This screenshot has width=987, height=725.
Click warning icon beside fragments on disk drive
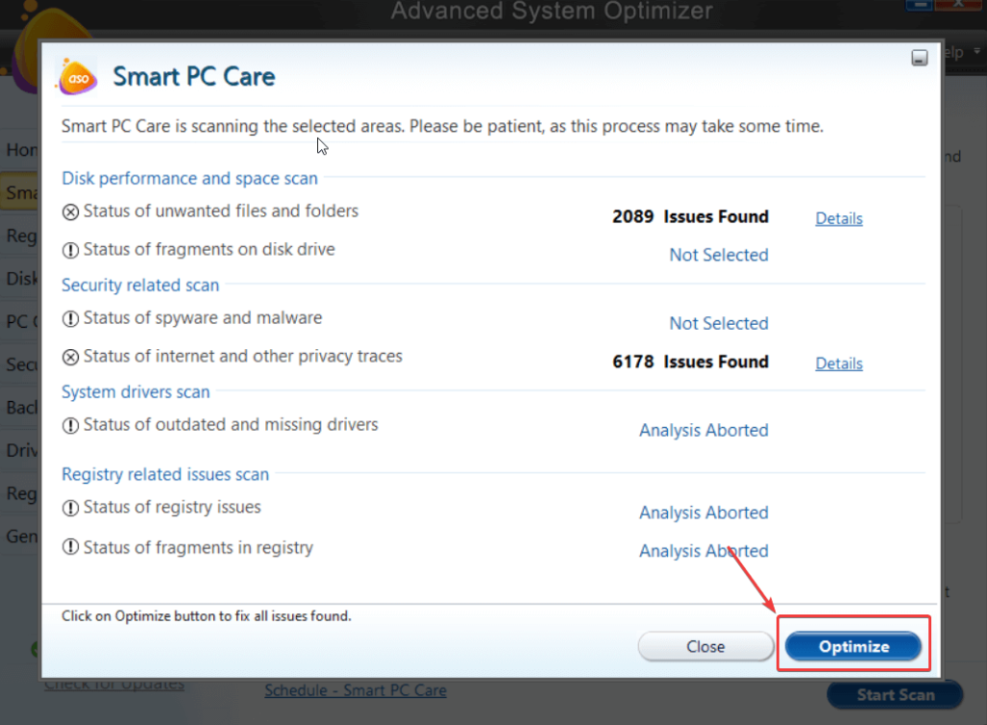point(70,251)
